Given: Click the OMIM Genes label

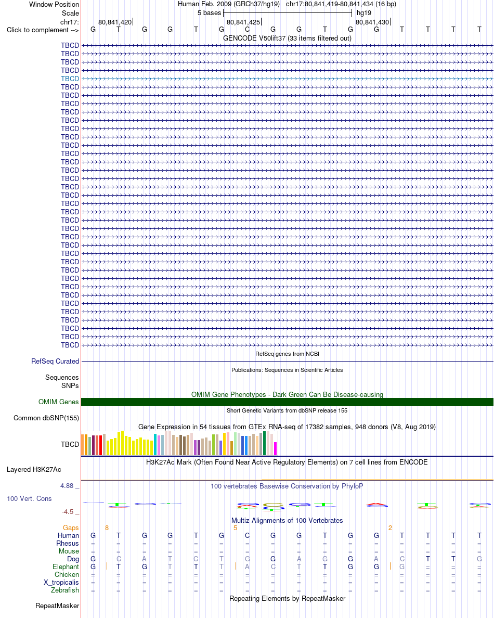Looking at the screenshot, I should (59, 402).
